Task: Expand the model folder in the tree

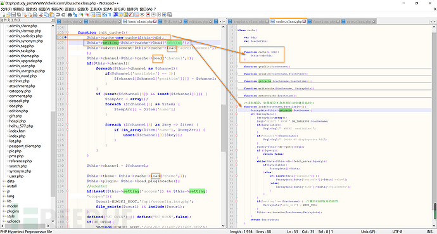Action: [4, 206]
